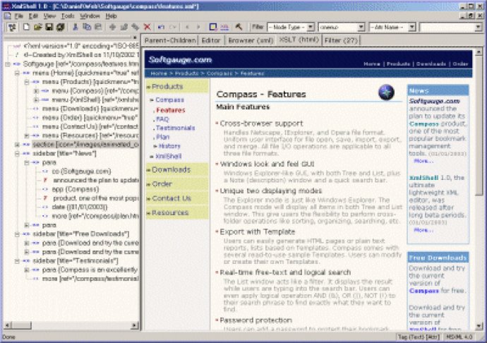Viewport: 487px width, 343px height.
Task: Expand the menu {XmlShell} node
Action: [x=36, y=100]
